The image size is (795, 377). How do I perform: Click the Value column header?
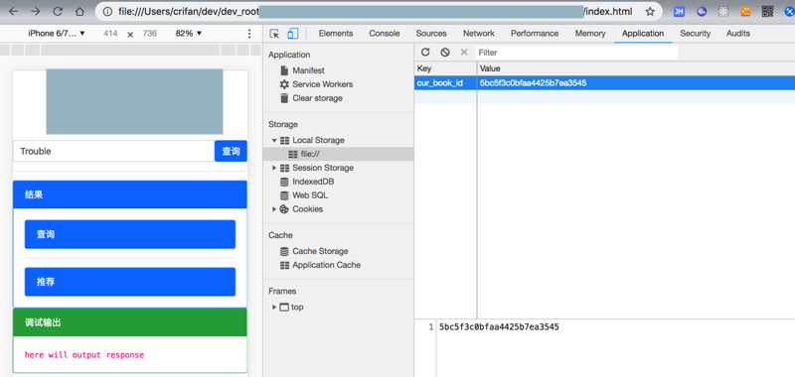click(x=636, y=68)
